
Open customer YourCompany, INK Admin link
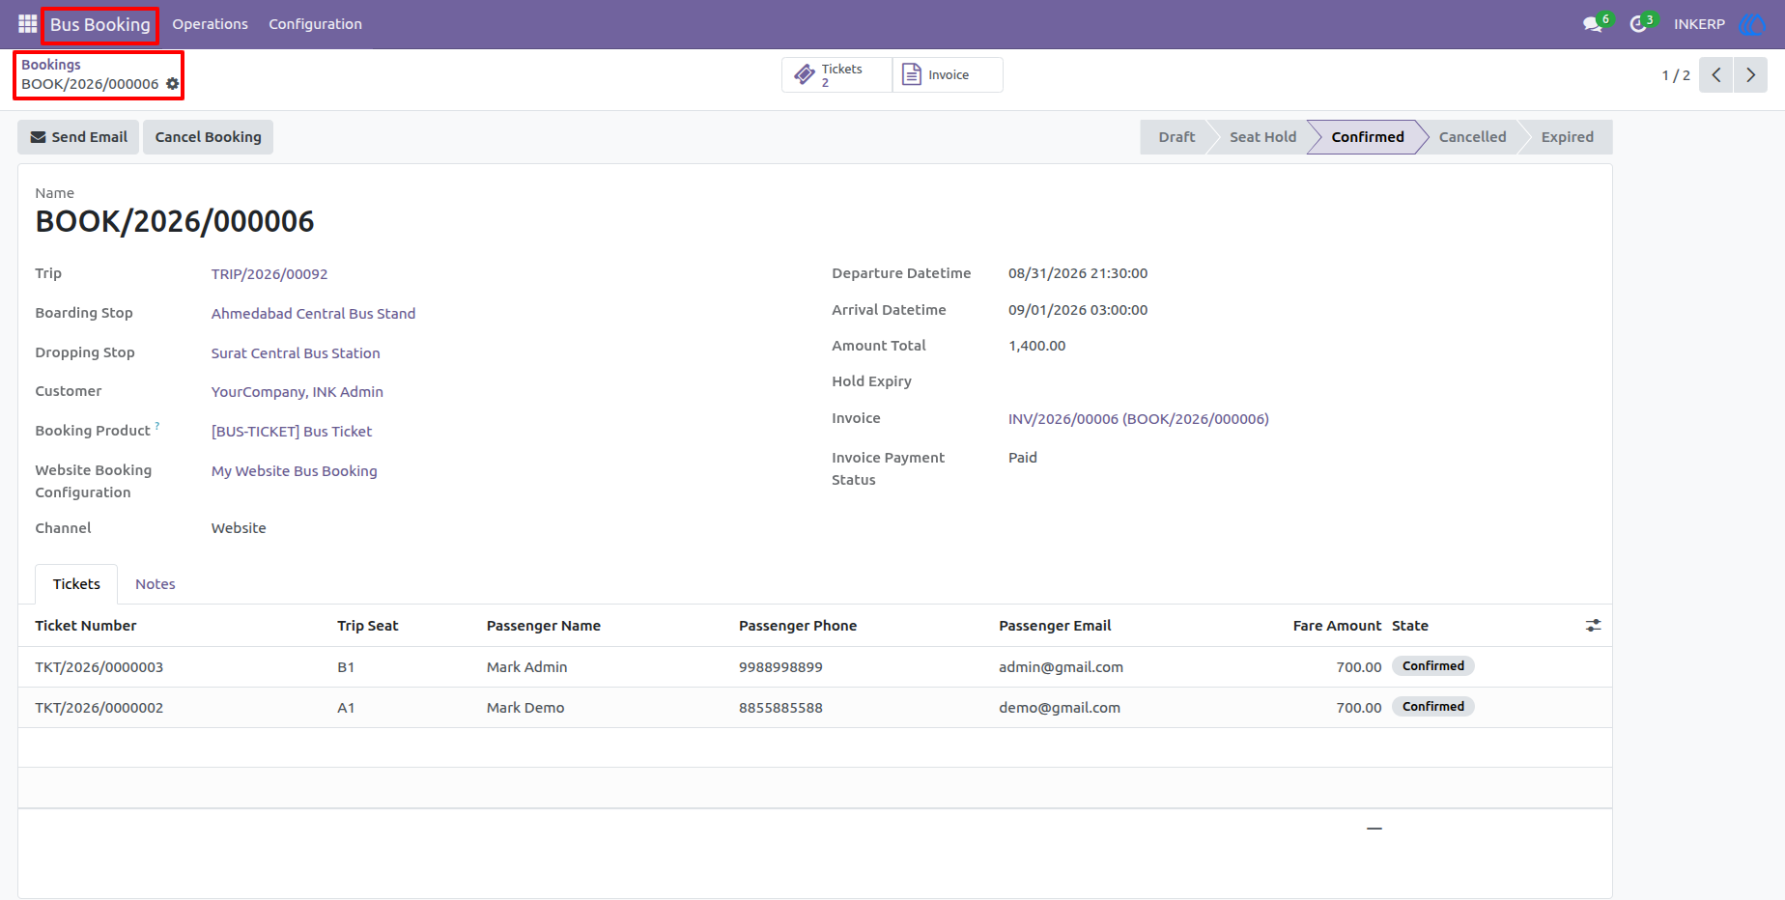click(x=297, y=392)
